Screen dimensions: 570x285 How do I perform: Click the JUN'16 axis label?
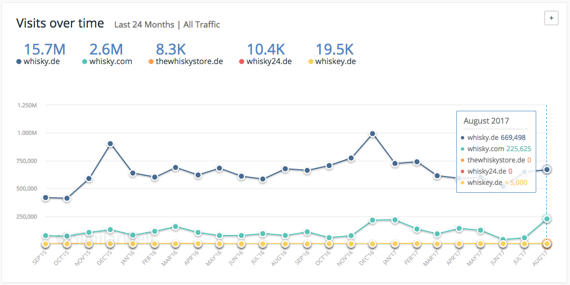[x=237, y=259]
